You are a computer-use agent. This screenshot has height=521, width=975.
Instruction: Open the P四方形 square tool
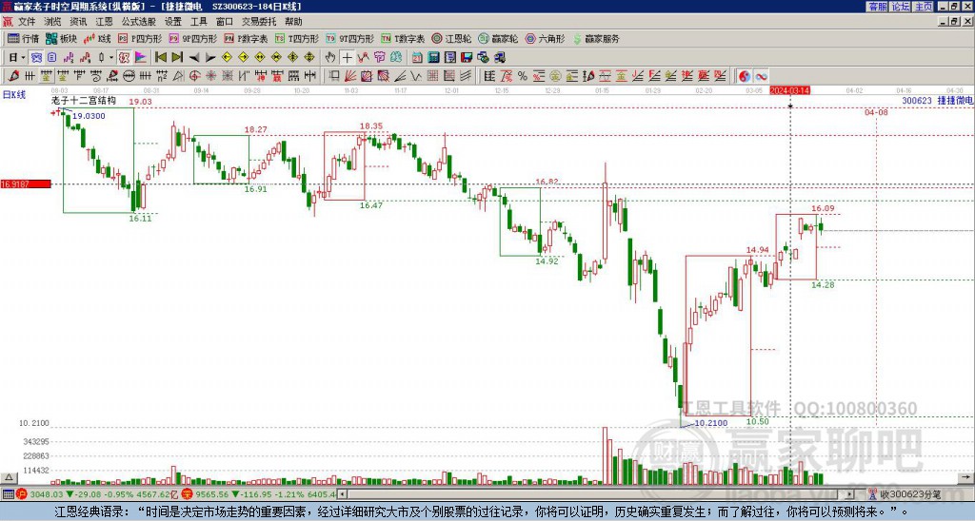point(140,38)
